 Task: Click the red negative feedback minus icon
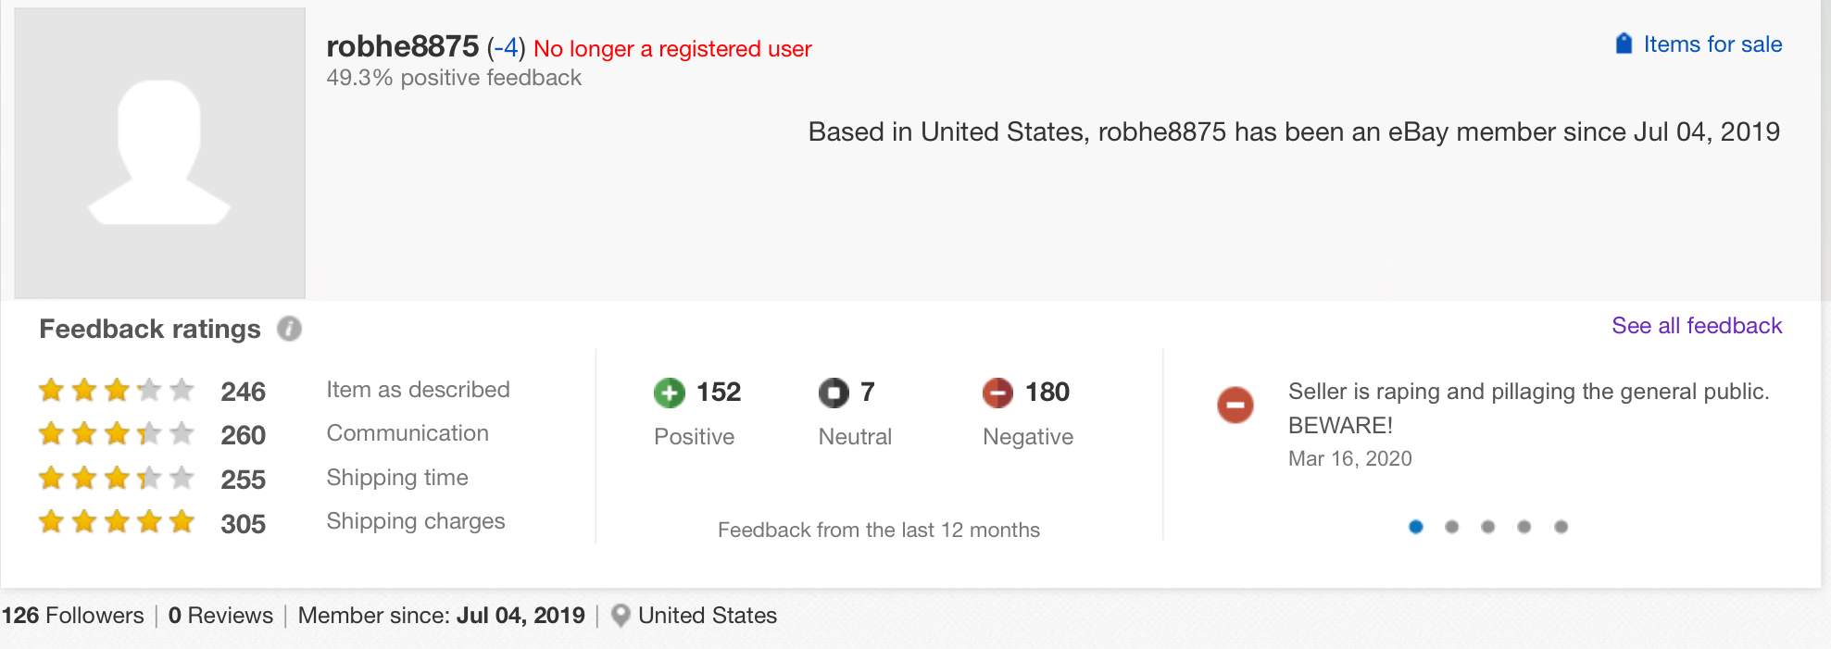[997, 393]
